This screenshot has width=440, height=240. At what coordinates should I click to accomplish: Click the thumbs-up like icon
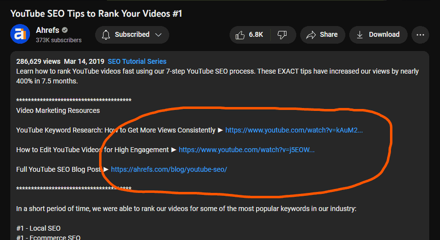[240, 35]
